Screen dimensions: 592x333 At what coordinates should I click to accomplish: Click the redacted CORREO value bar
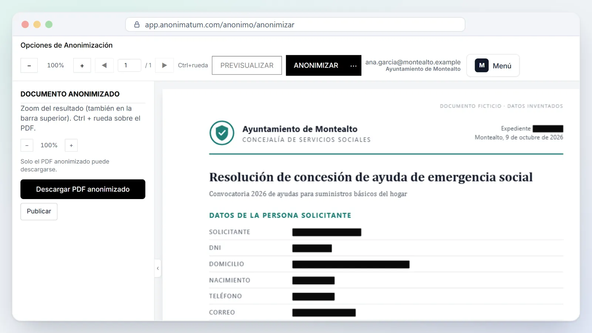point(324,313)
